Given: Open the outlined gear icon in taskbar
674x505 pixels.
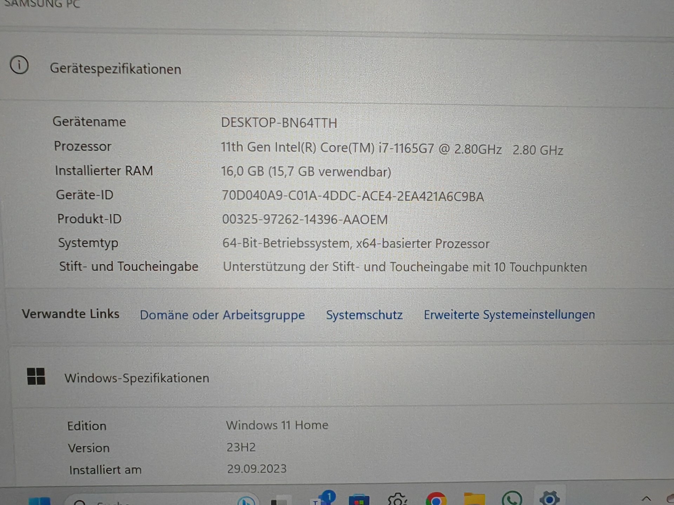Looking at the screenshot, I should coord(397,499).
